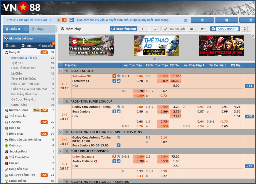Screen dimensions: 256x184
Task: Open the mail envelope icon
Action: [186, 21]
